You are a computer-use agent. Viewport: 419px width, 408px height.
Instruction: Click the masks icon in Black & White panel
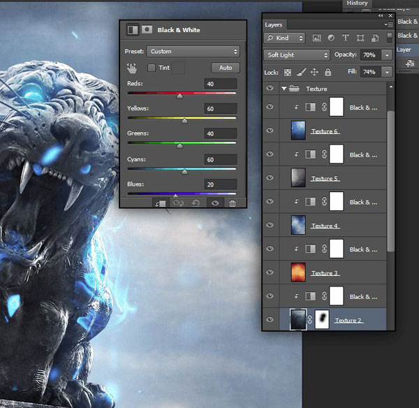(x=147, y=29)
